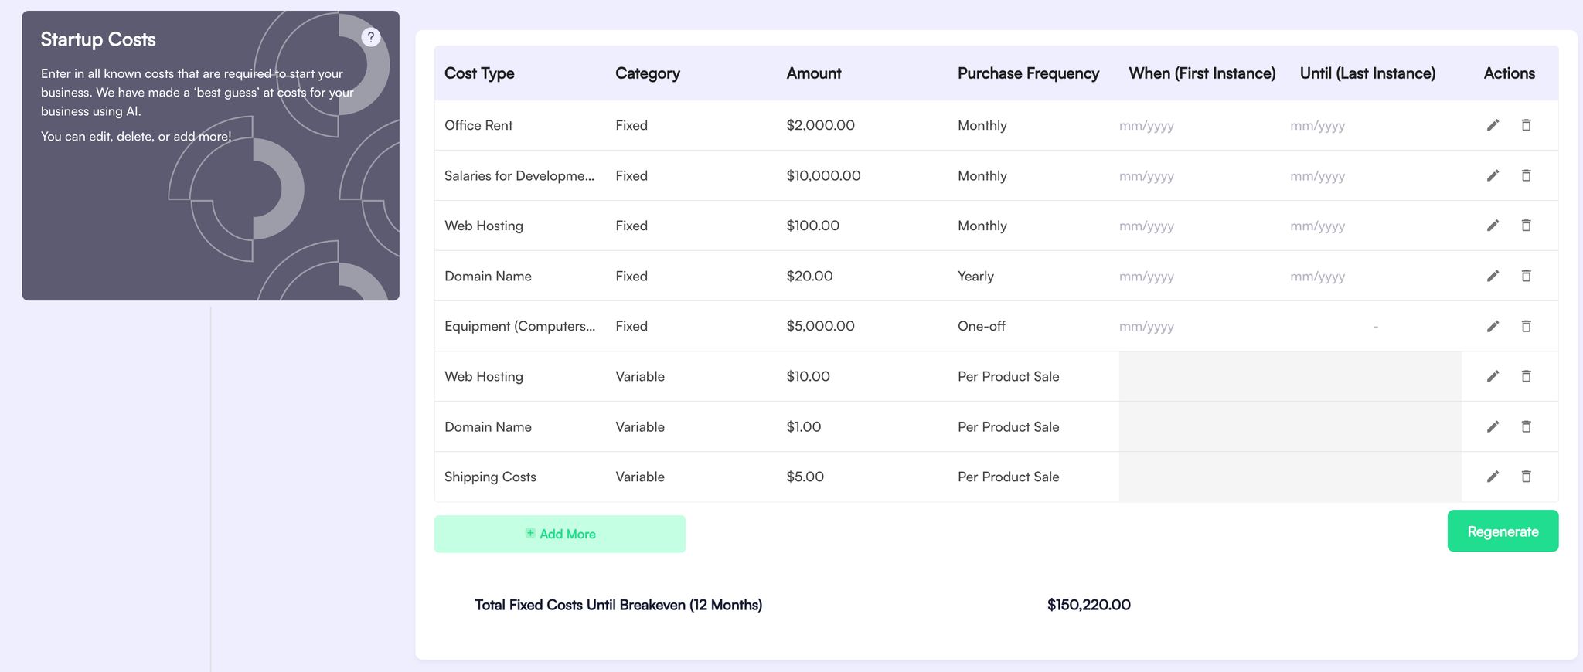Delete the Shipping Costs row
The height and width of the screenshot is (672, 1583).
tap(1526, 477)
